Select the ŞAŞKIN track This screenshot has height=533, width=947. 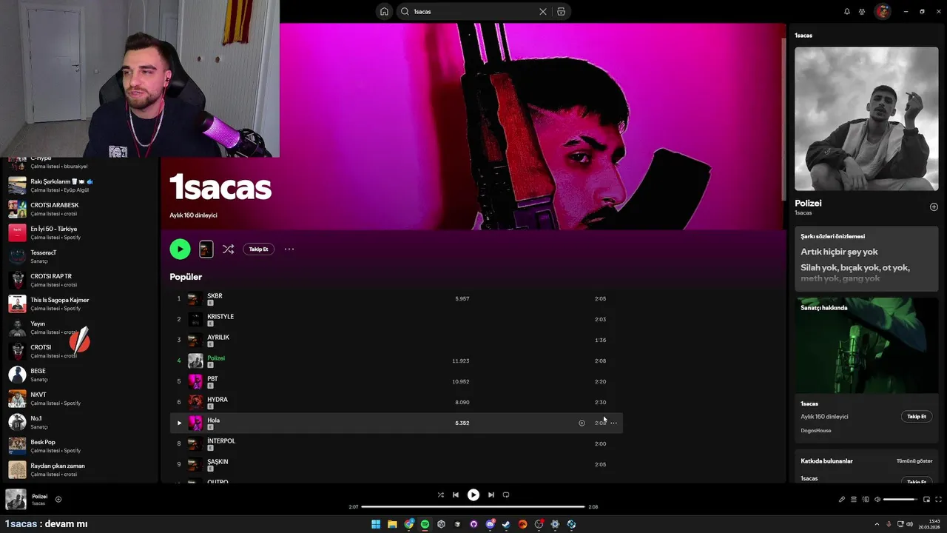tap(396, 464)
